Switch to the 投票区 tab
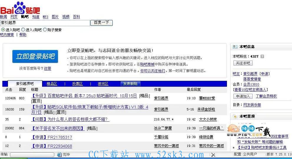Screen dimensions: 292x159 77,84
